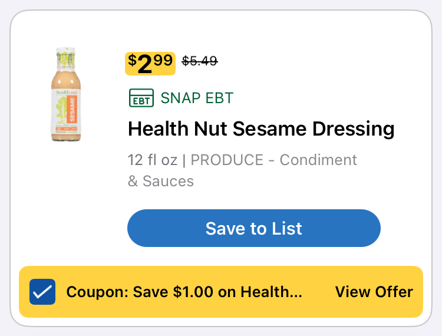Open the sesame dressing bottle image
This screenshot has height=336, width=442.
tap(66, 94)
